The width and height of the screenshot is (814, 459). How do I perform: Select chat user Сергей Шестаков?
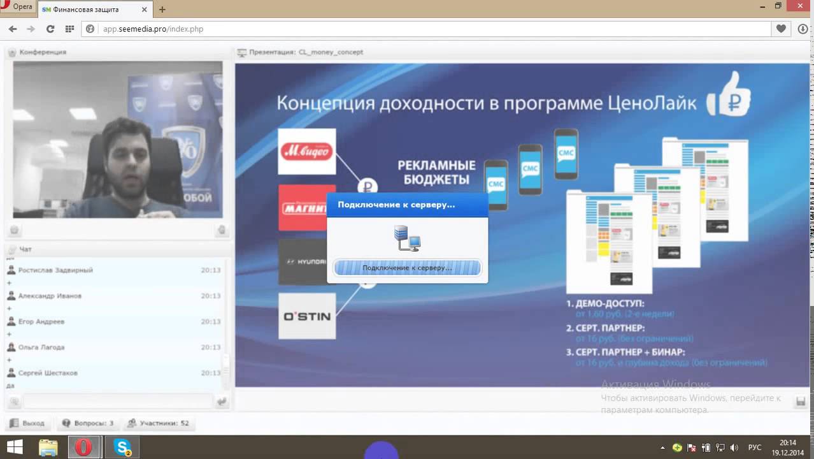tap(48, 373)
